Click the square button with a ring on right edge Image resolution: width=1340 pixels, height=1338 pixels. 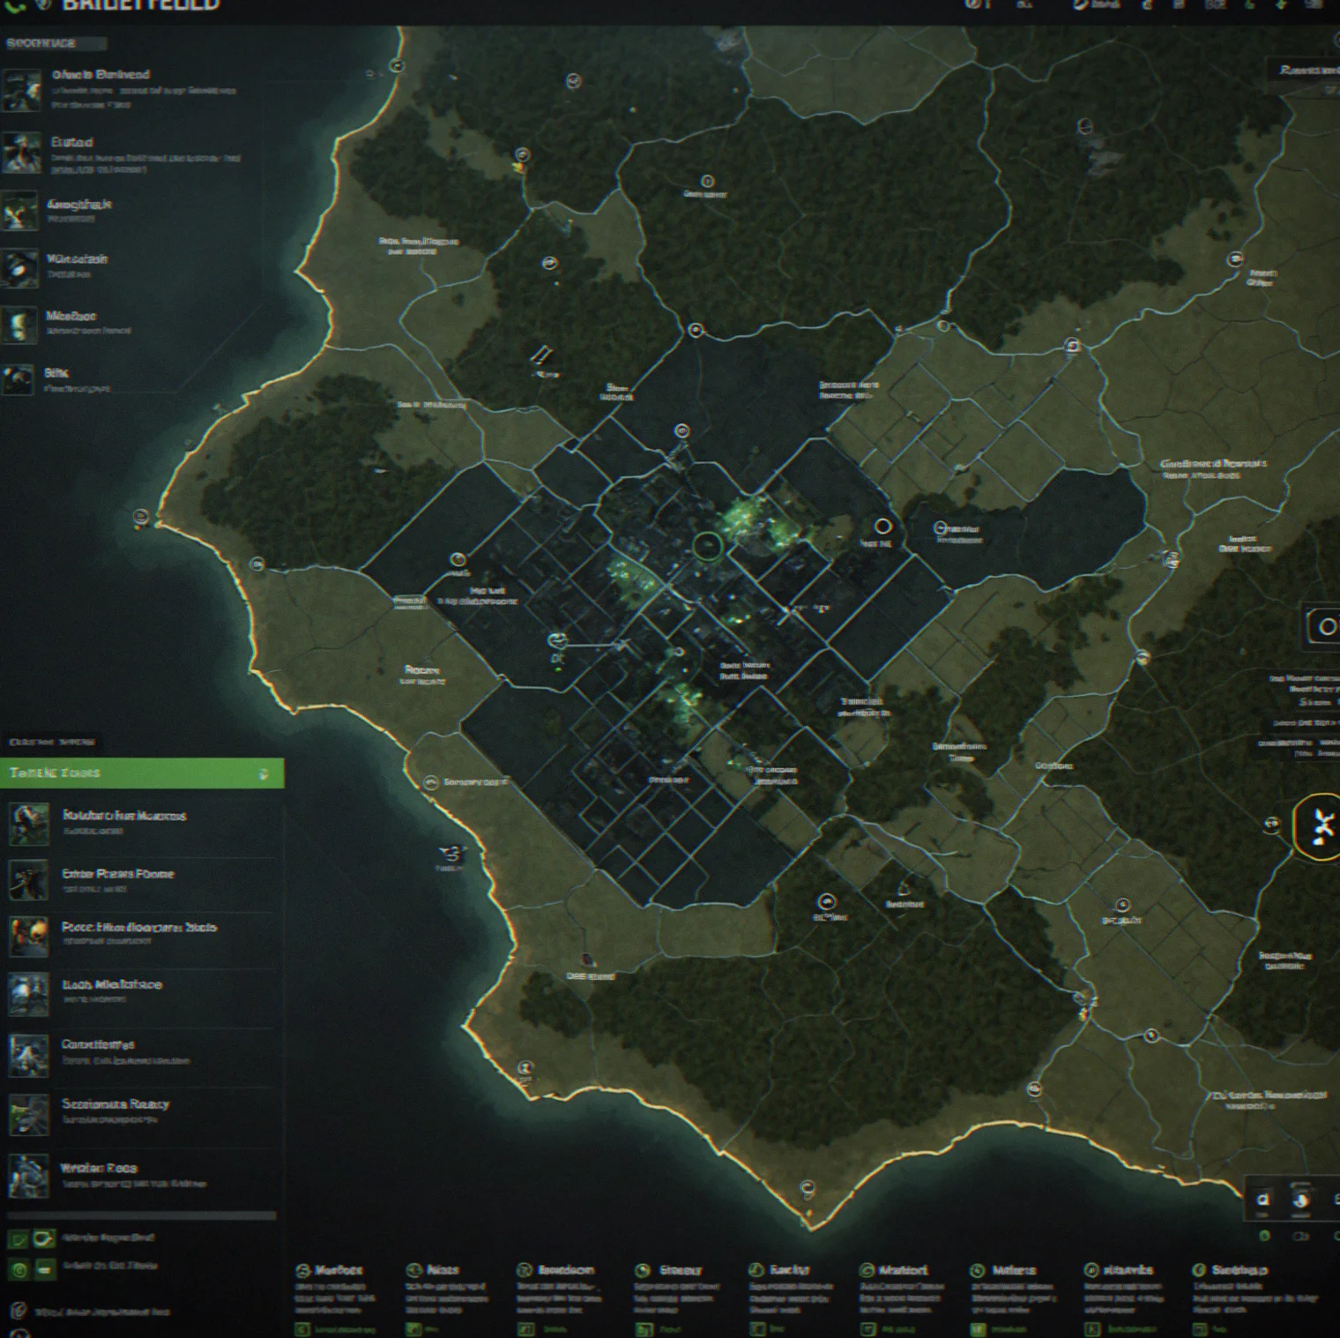point(1324,626)
